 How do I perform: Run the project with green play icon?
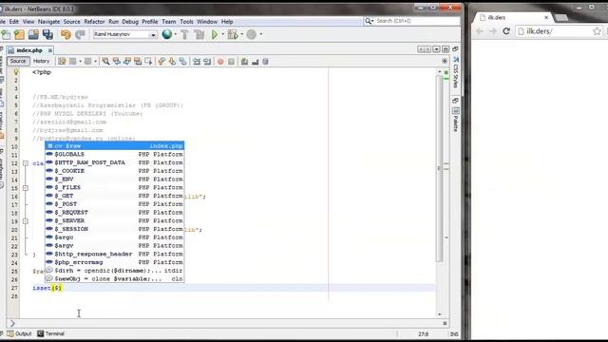point(215,34)
